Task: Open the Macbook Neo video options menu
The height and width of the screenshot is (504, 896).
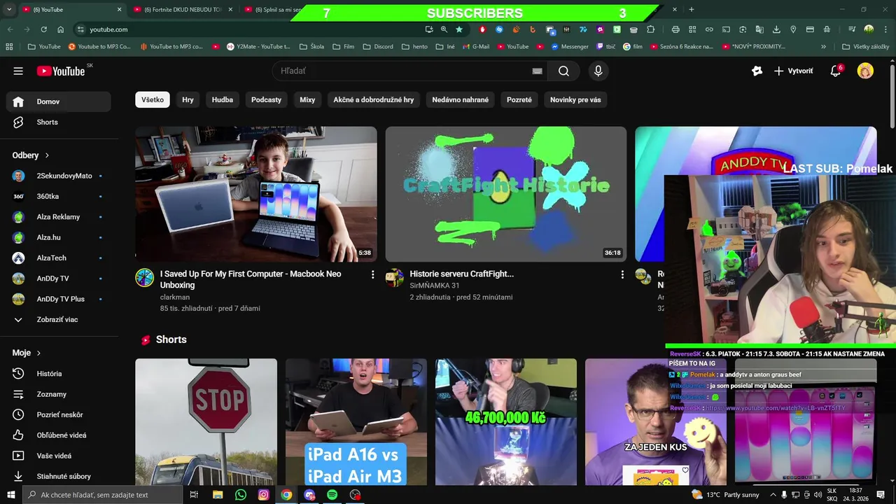Action: pos(372,274)
